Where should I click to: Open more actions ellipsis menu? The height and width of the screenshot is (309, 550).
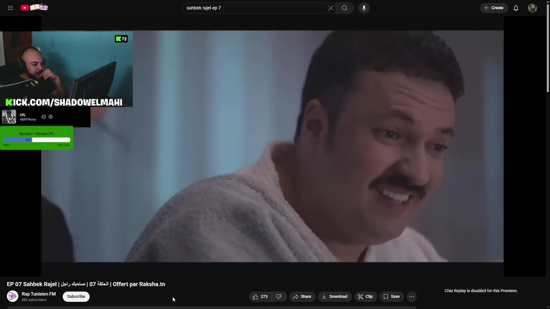(x=412, y=297)
